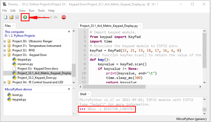The image size is (211, 122).
Task: Click the files tree scroll-up arrow
Action: pyautogui.click(x=74, y=31)
